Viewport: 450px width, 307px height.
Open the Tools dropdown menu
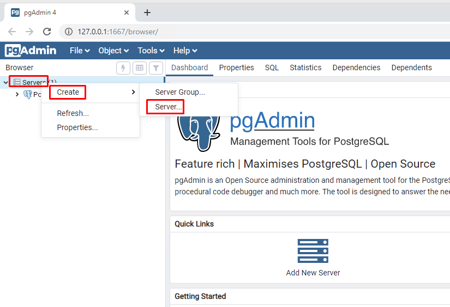click(x=151, y=51)
